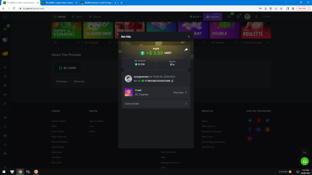Switch to the Racing tab
The width and height of the screenshot is (312, 175).
tap(95, 17)
